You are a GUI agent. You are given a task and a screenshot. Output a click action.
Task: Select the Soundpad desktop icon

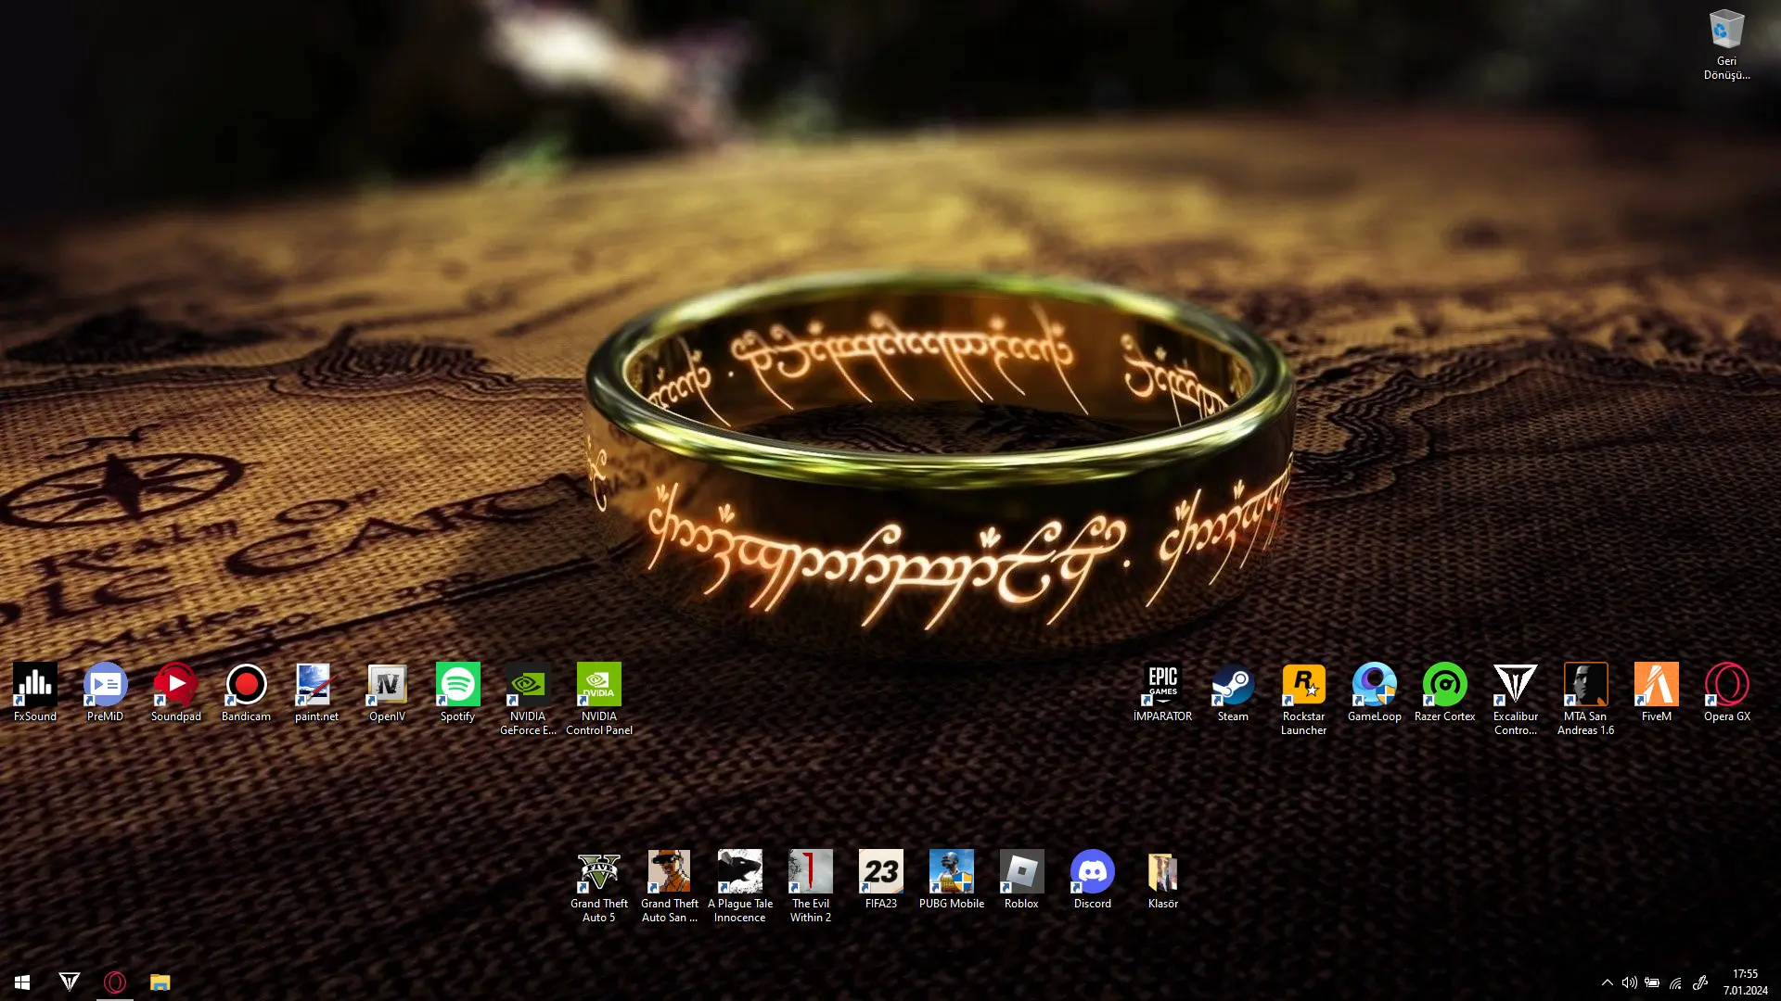(x=176, y=692)
